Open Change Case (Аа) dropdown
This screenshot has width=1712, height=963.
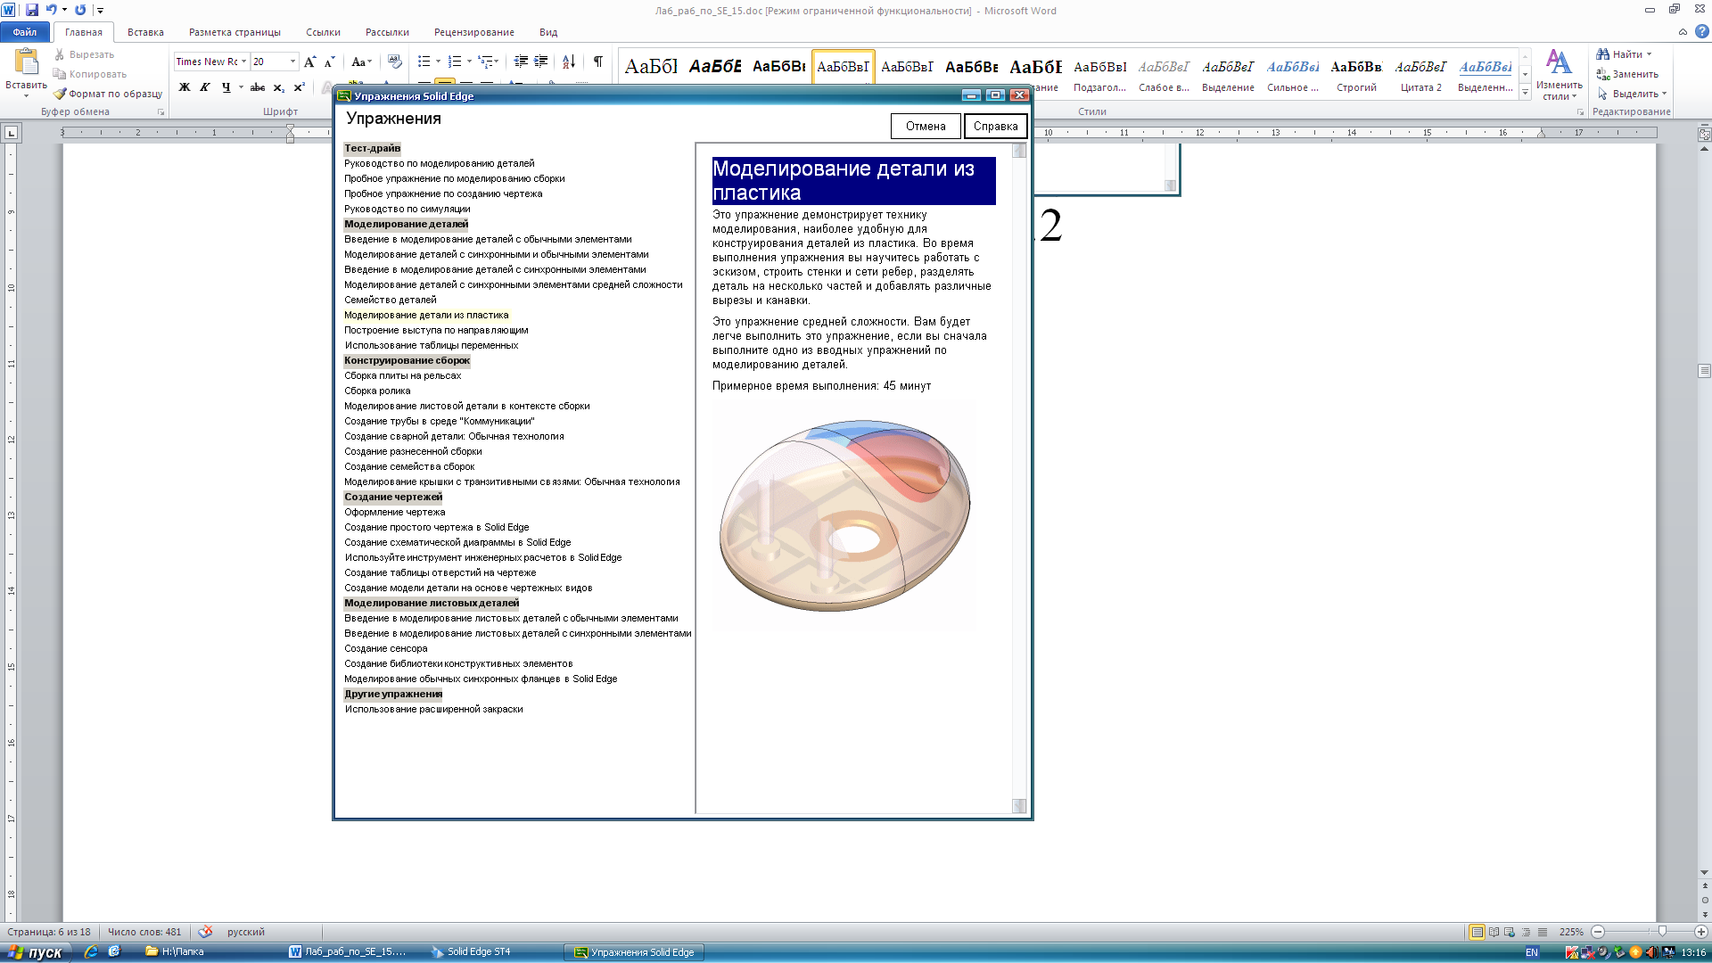pyautogui.click(x=360, y=62)
